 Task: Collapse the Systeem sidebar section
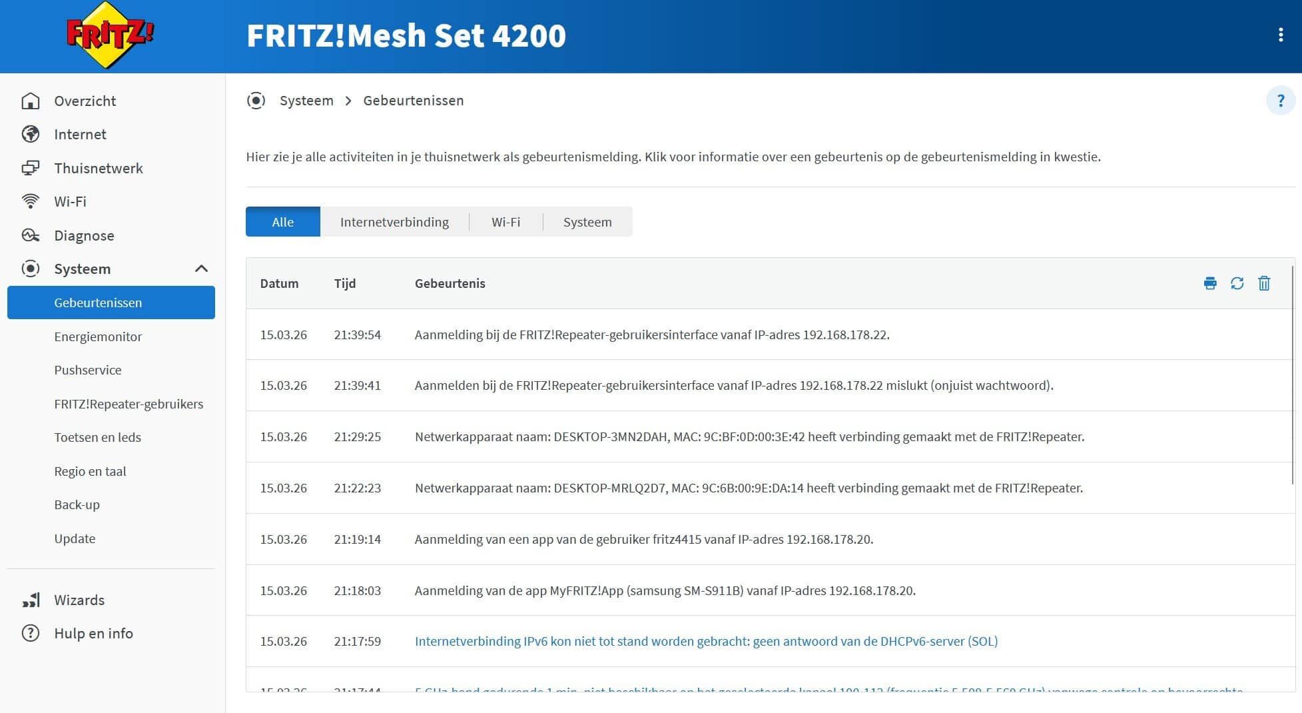(201, 269)
